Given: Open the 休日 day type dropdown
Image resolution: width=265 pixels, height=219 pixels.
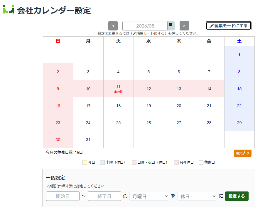Looking at the screenshot, I should (197, 196).
